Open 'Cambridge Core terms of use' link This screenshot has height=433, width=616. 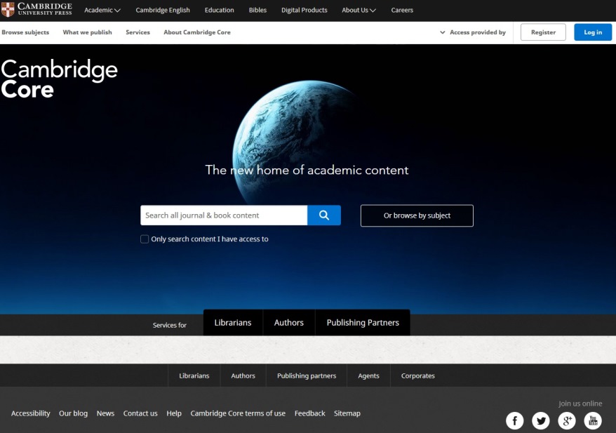(238, 413)
